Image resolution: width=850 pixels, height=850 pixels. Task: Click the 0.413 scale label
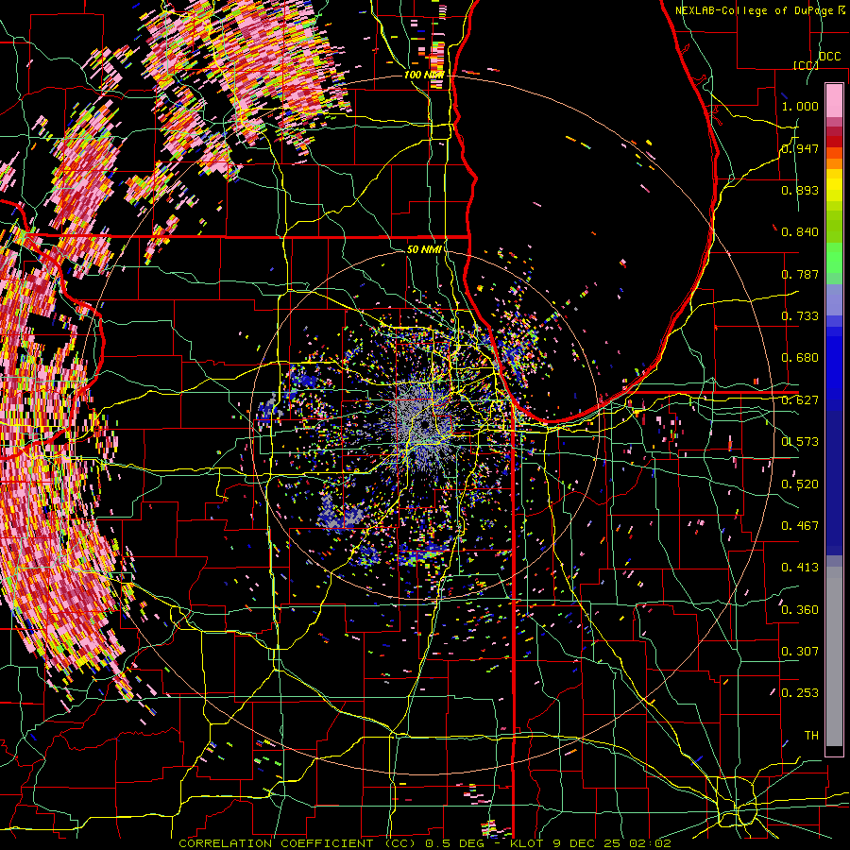coord(800,568)
